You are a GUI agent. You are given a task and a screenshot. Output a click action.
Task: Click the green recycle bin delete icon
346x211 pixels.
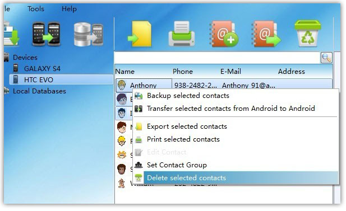click(x=308, y=34)
